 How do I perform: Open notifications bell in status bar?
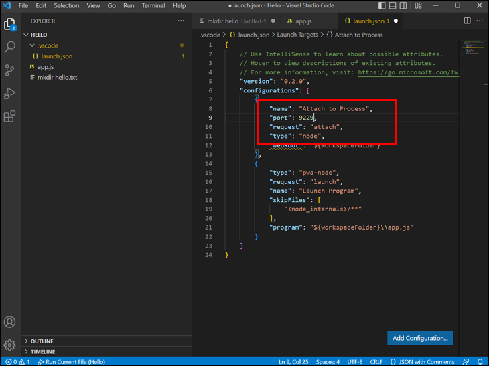pyautogui.click(x=480, y=361)
